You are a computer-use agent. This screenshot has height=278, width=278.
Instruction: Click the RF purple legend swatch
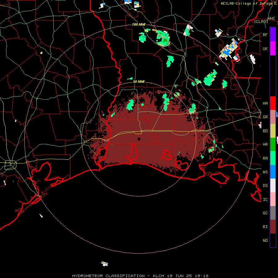tap(273, 35)
